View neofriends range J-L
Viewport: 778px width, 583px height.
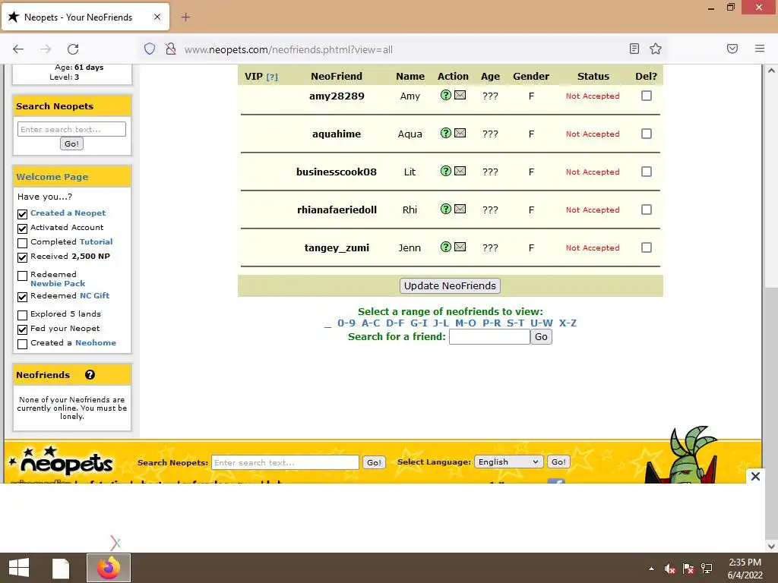441,323
